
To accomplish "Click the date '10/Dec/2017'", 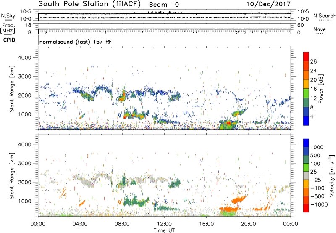I will [x=268, y=4].
